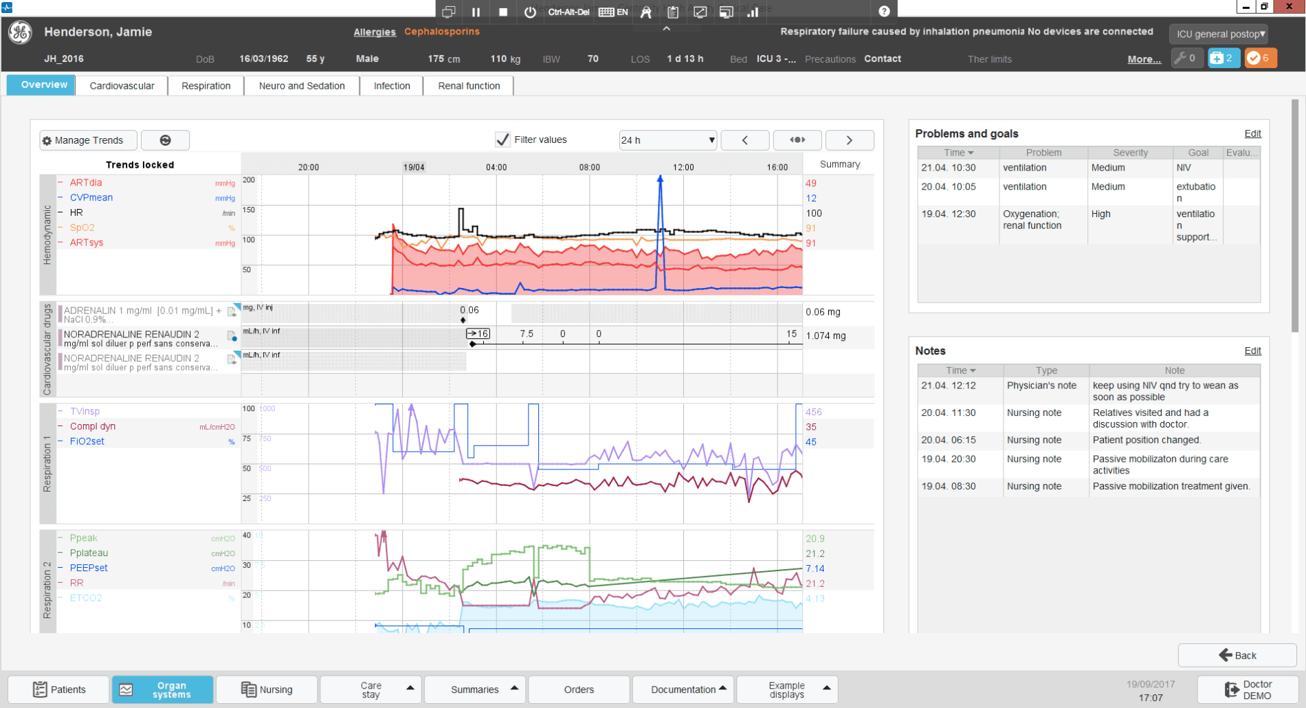1306x708 pixels.
Task: Open the 24 h time range dropdown
Action: click(x=668, y=140)
